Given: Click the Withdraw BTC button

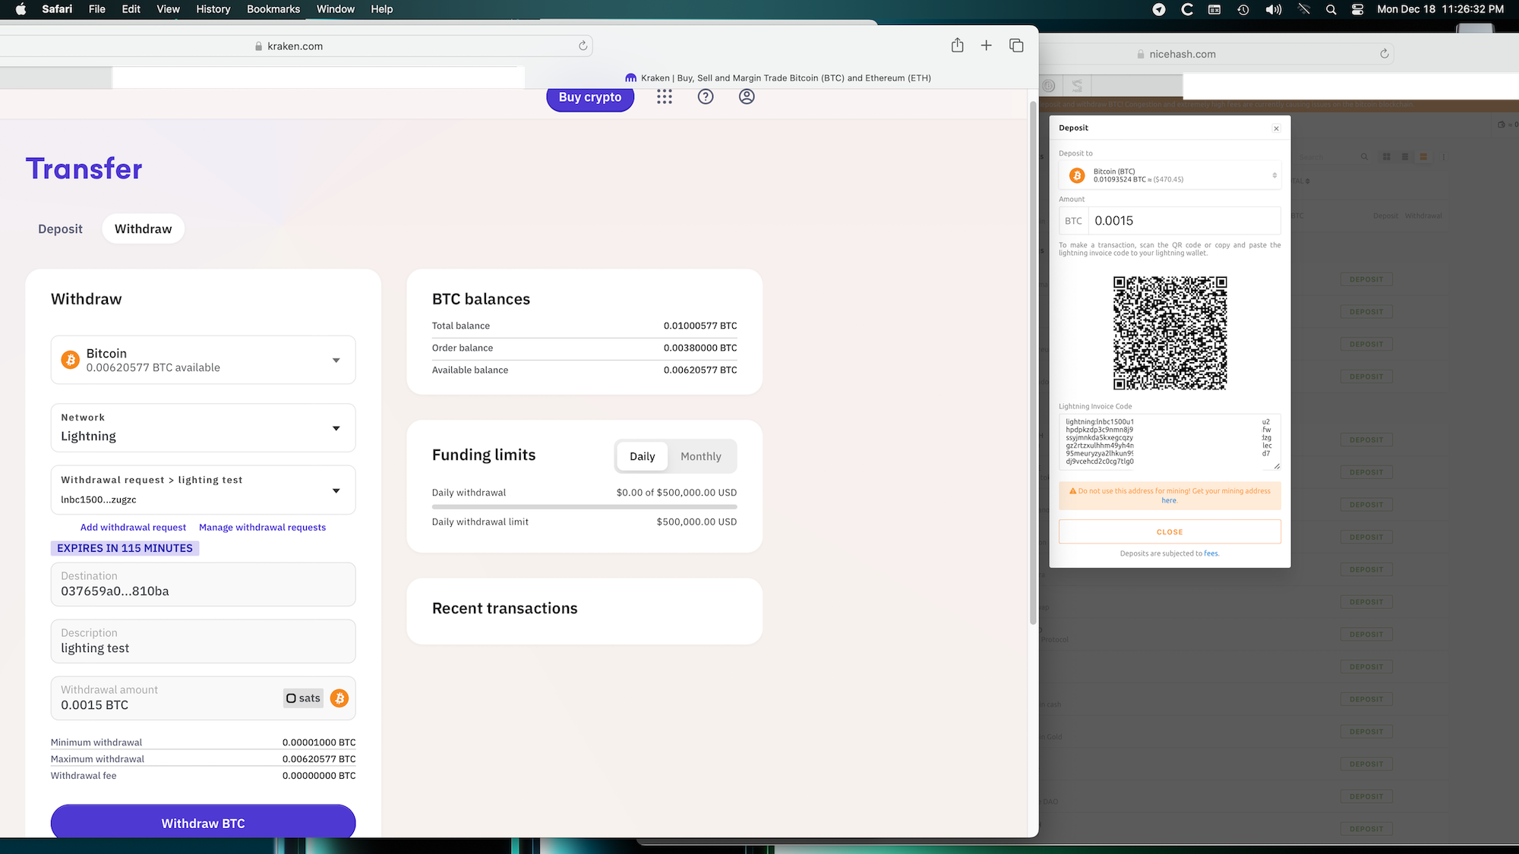Looking at the screenshot, I should pyautogui.click(x=203, y=823).
